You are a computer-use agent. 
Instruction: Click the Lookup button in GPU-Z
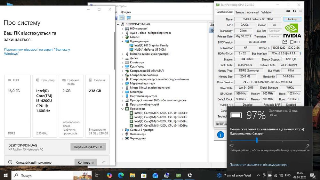pyautogui.click(x=292, y=19)
